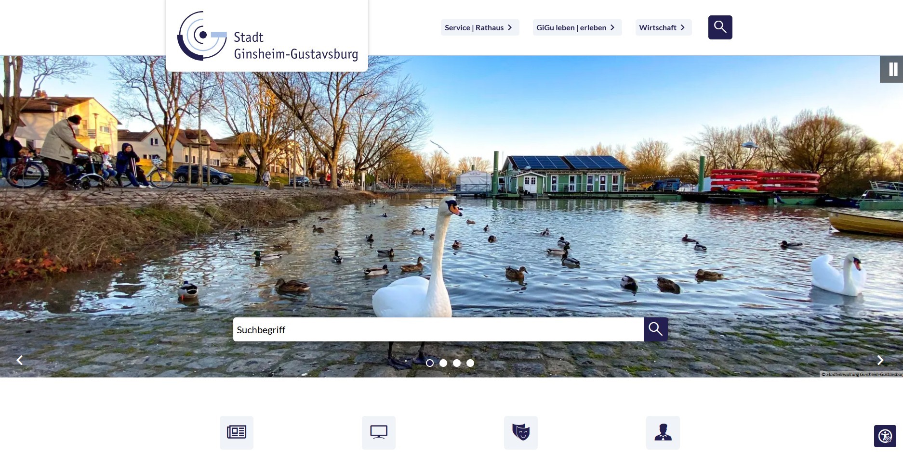Screen dimensions: 903x452
Task: Select the second carousel indicator dot
Action: tap(443, 363)
